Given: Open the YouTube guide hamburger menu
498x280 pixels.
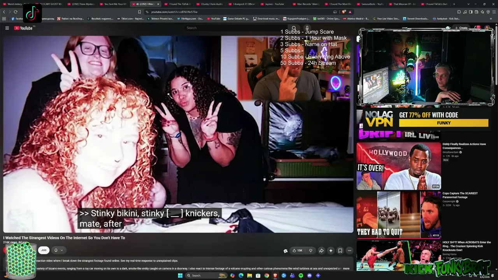Looking at the screenshot, I should (7, 28).
